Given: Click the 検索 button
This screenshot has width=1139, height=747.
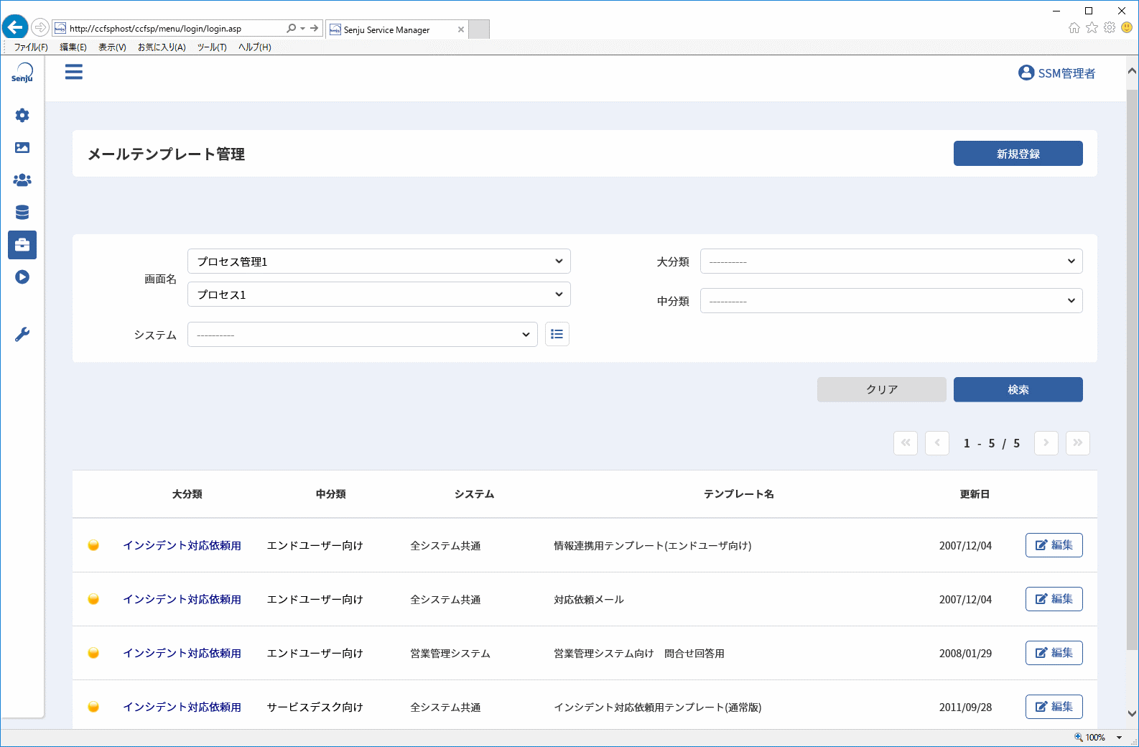Looking at the screenshot, I should [x=1018, y=389].
